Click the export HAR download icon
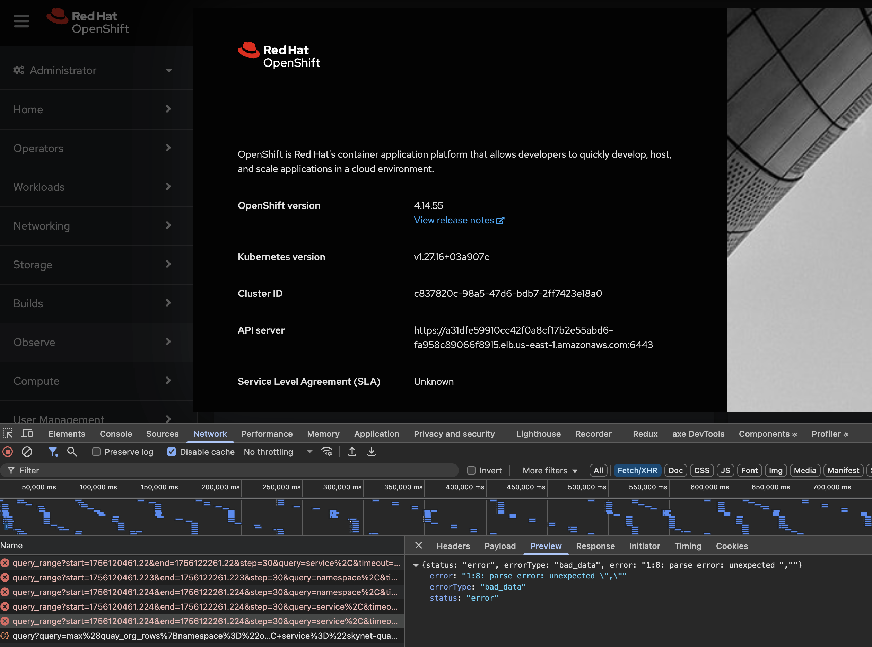Screen dimensions: 872x647 point(371,452)
